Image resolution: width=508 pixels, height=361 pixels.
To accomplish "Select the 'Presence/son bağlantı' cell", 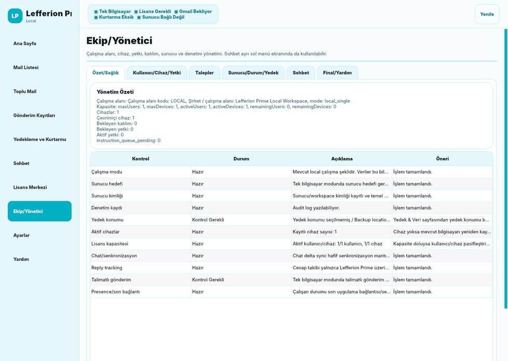I will coord(140,291).
